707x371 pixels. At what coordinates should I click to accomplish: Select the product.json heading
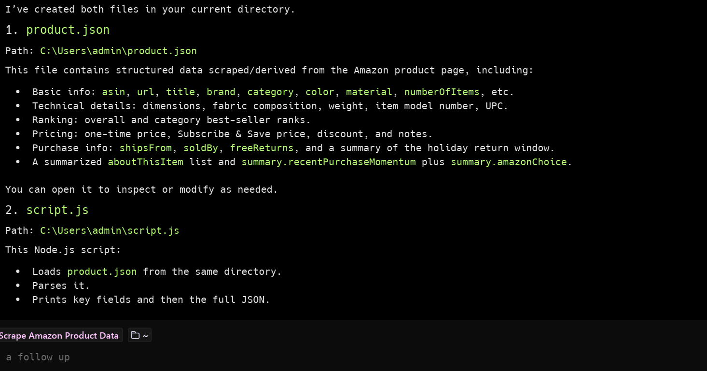pos(68,30)
